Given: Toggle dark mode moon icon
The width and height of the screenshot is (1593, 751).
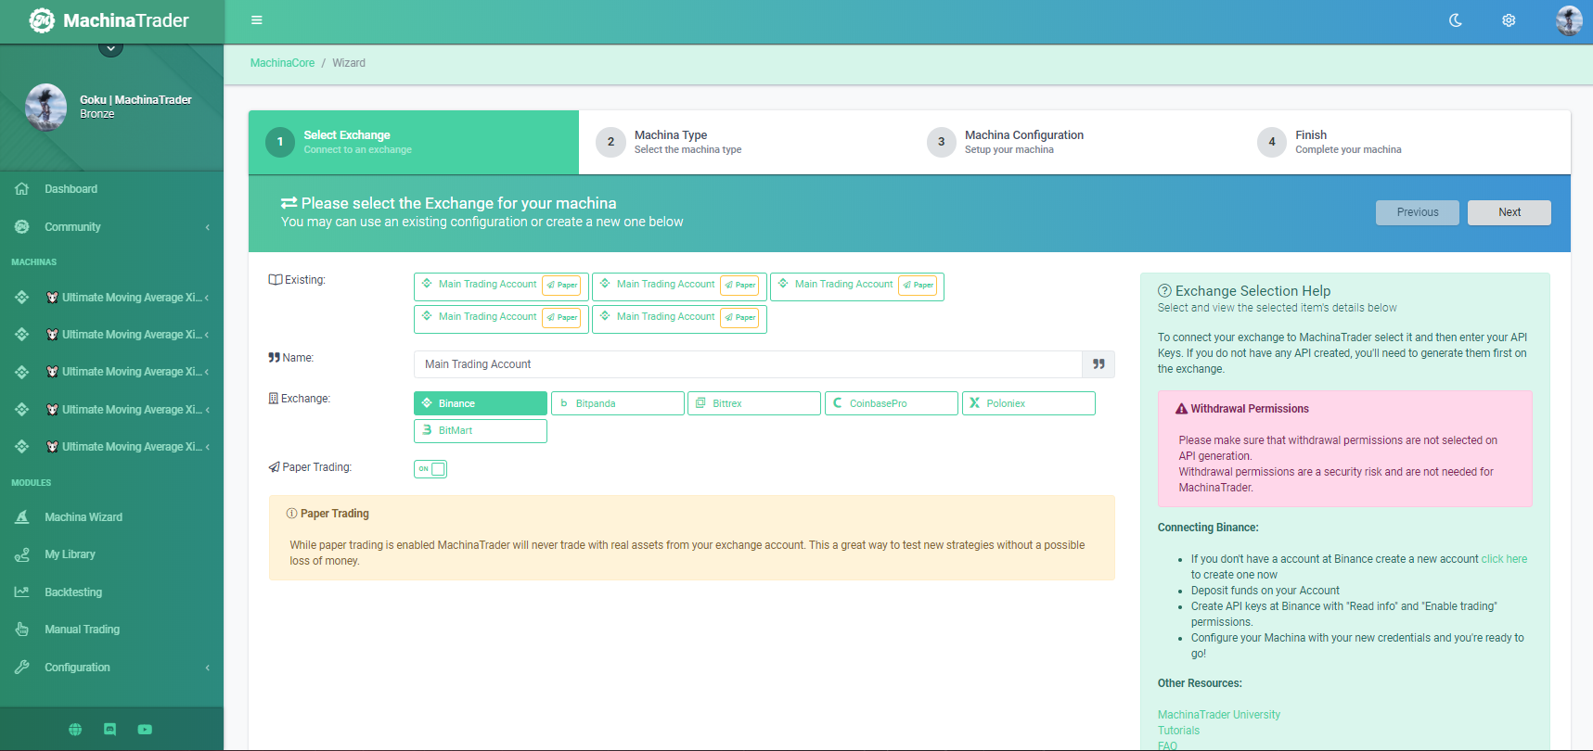Looking at the screenshot, I should (1455, 20).
